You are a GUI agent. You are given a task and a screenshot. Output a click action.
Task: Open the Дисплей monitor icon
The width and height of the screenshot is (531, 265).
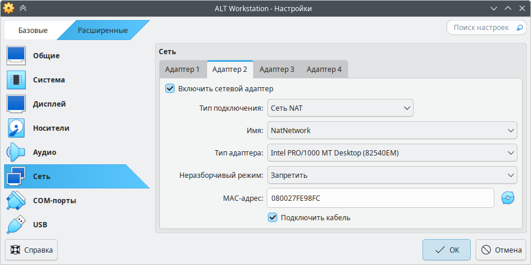(x=16, y=104)
